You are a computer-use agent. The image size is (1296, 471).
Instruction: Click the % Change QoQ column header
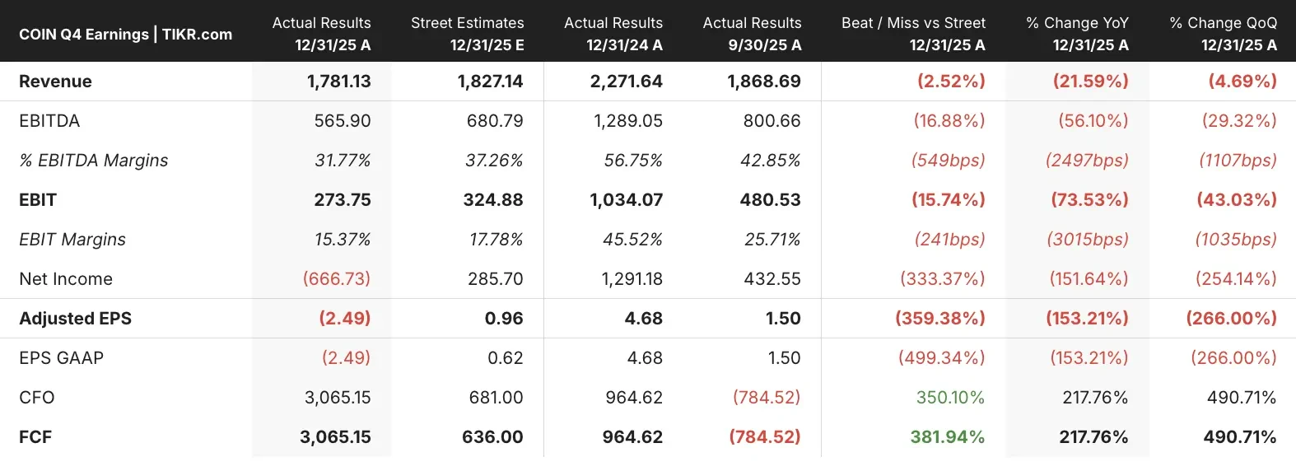point(1223,34)
